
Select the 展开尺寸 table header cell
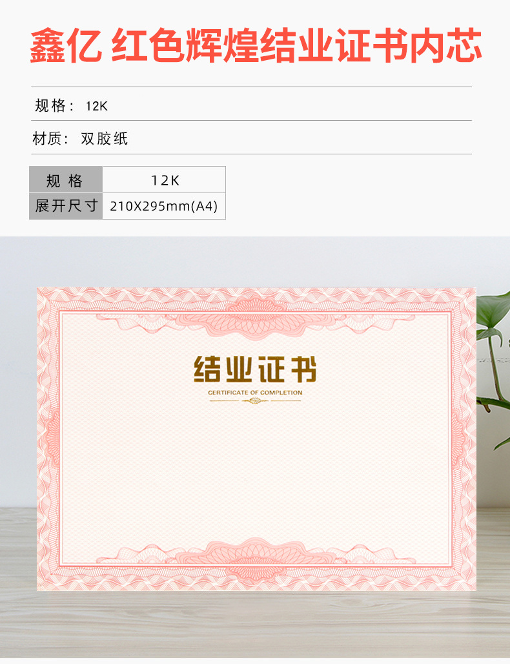tap(66, 206)
